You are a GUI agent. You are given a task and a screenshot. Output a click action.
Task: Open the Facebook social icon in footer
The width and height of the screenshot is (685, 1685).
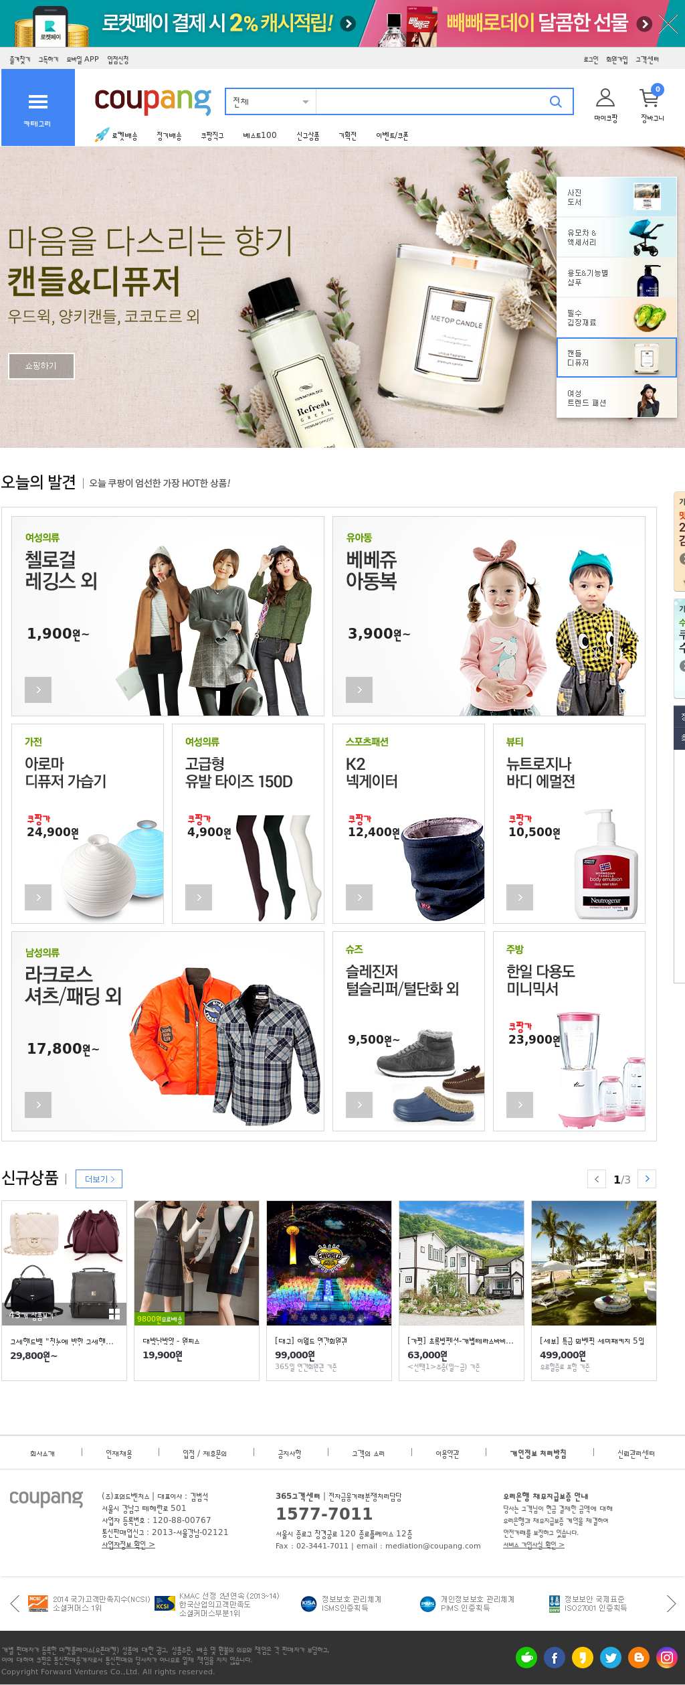pos(555,1657)
